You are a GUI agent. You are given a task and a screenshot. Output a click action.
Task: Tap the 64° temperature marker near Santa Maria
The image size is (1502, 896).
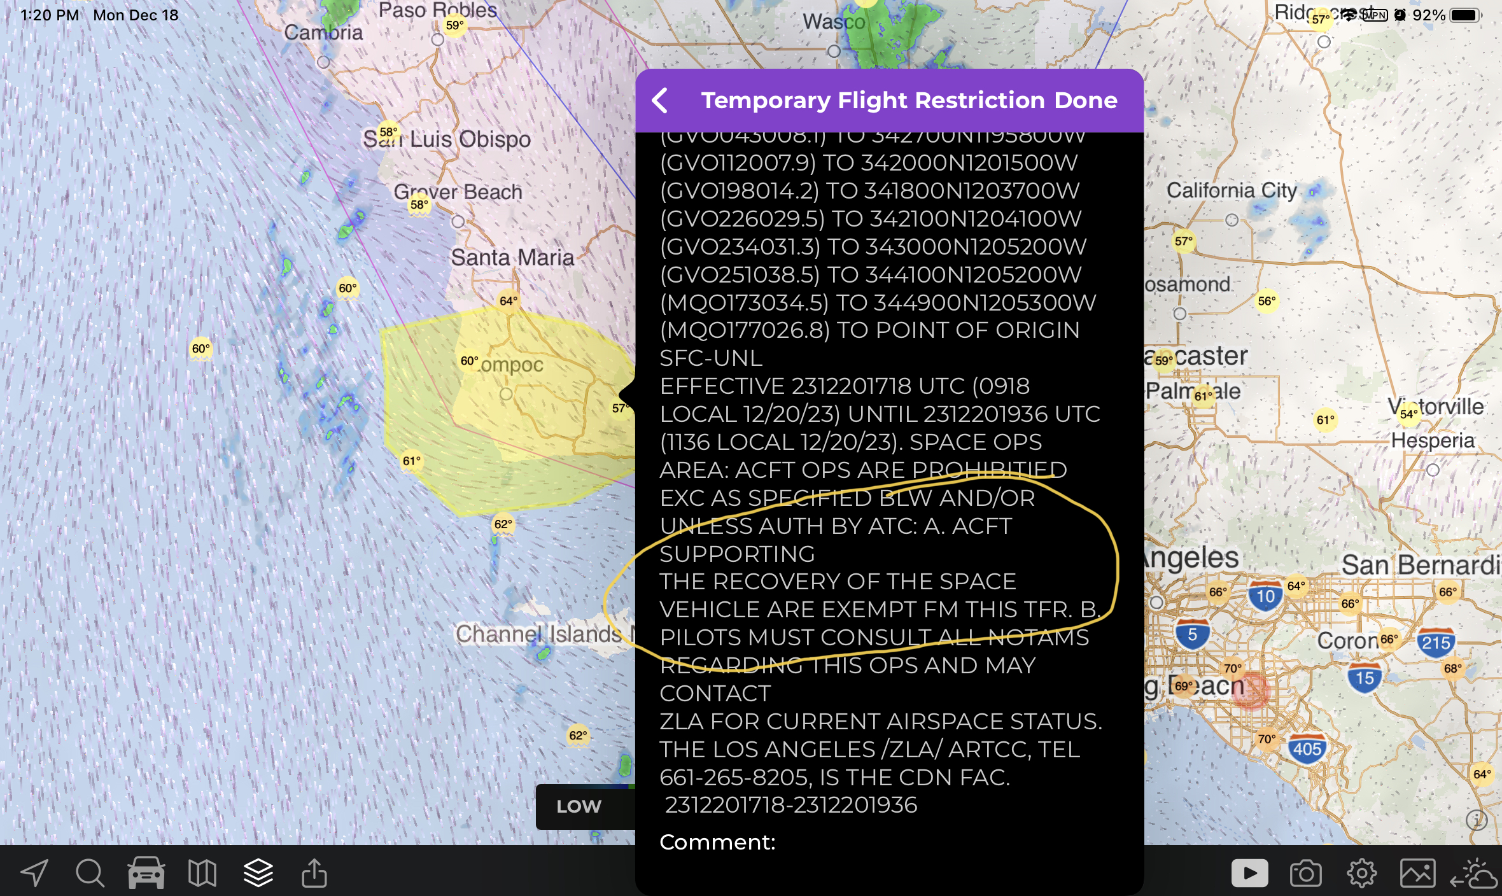pos(509,300)
